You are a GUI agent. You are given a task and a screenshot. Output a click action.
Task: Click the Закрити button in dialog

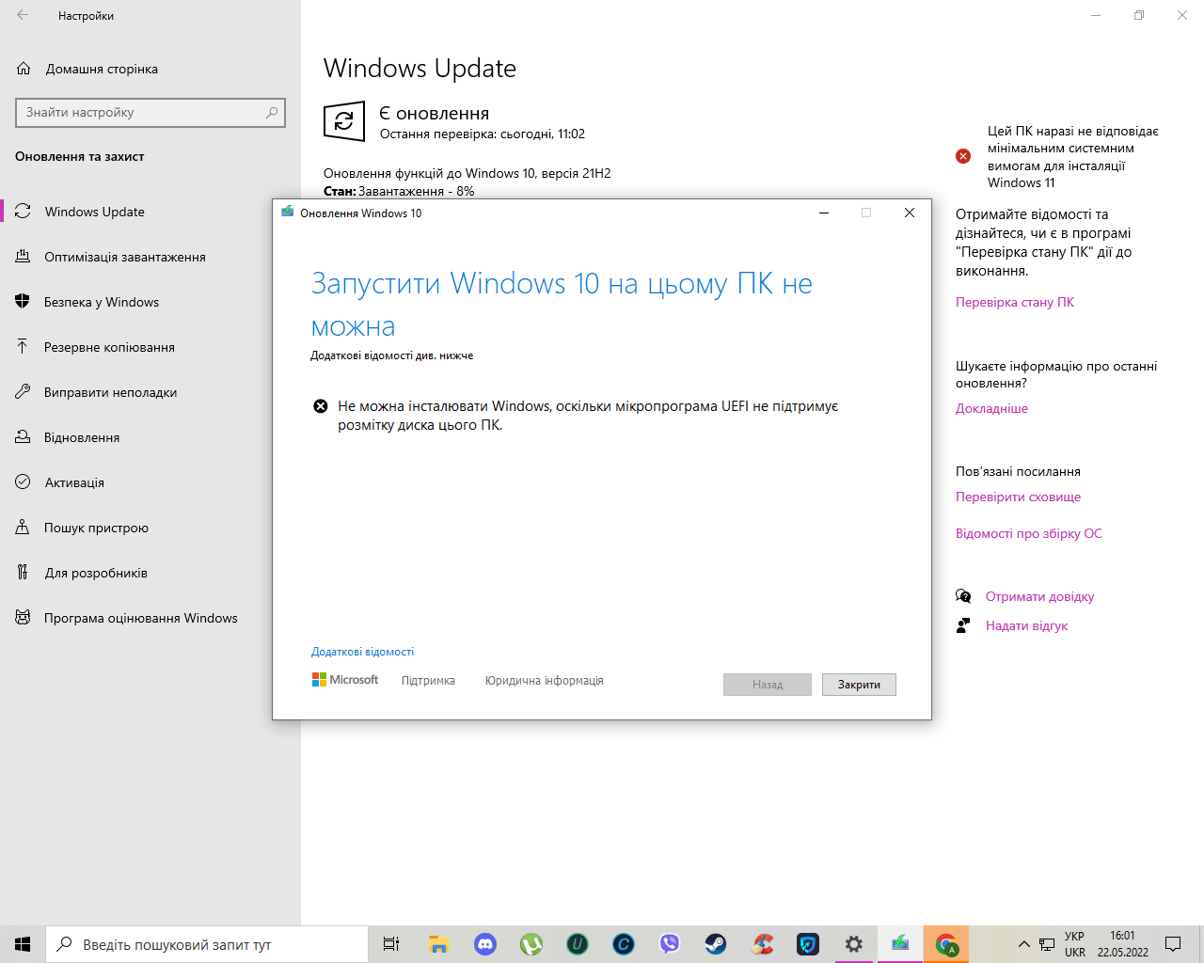[859, 685]
